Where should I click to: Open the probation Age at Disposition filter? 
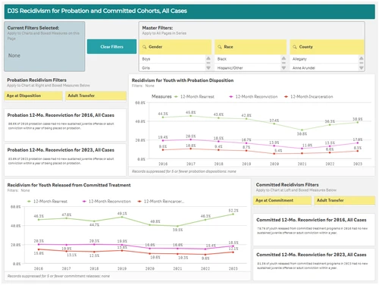click(33, 96)
